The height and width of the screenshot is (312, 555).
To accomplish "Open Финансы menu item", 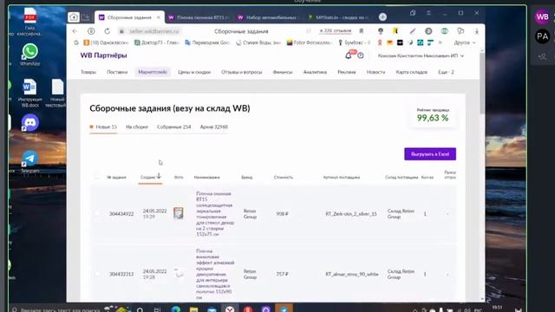I will [x=283, y=72].
